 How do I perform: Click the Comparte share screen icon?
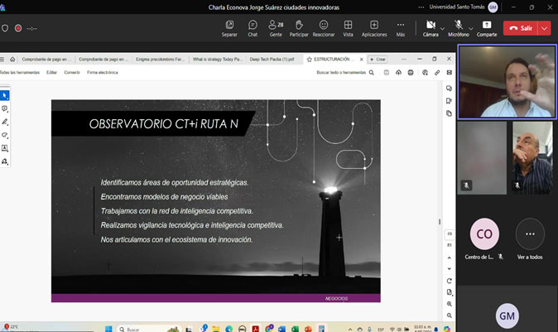(x=487, y=27)
